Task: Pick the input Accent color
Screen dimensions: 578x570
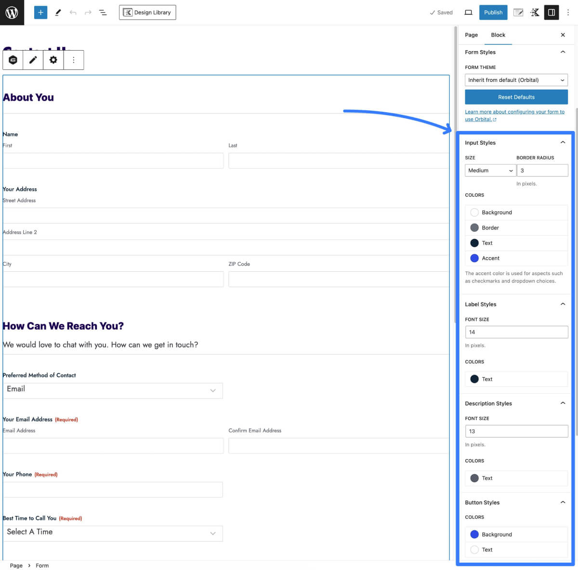Action: 516,258
